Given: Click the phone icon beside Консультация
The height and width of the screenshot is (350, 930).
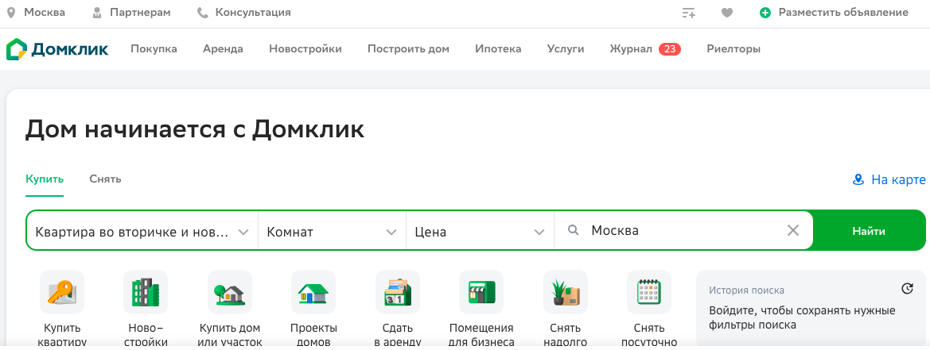Looking at the screenshot, I should pyautogui.click(x=202, y=13).
